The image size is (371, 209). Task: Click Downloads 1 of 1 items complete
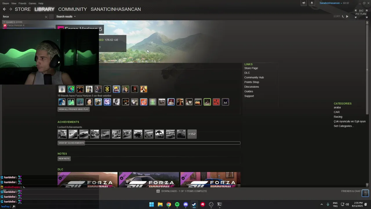point(184,191)
